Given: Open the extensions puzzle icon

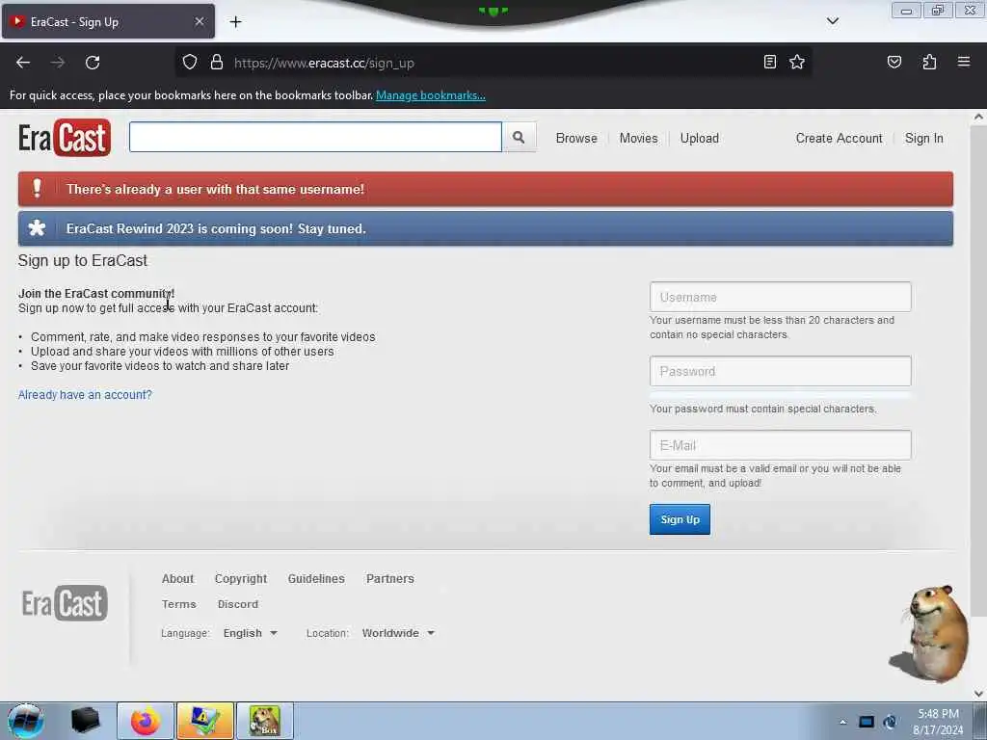Looking at the screenshot, I should pos(929,62).
